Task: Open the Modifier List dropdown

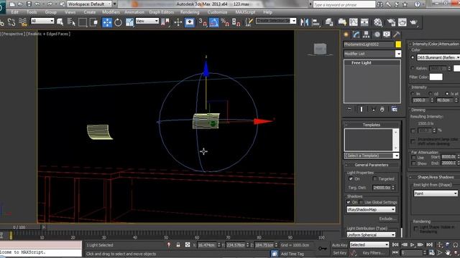Action: point(372,54)
